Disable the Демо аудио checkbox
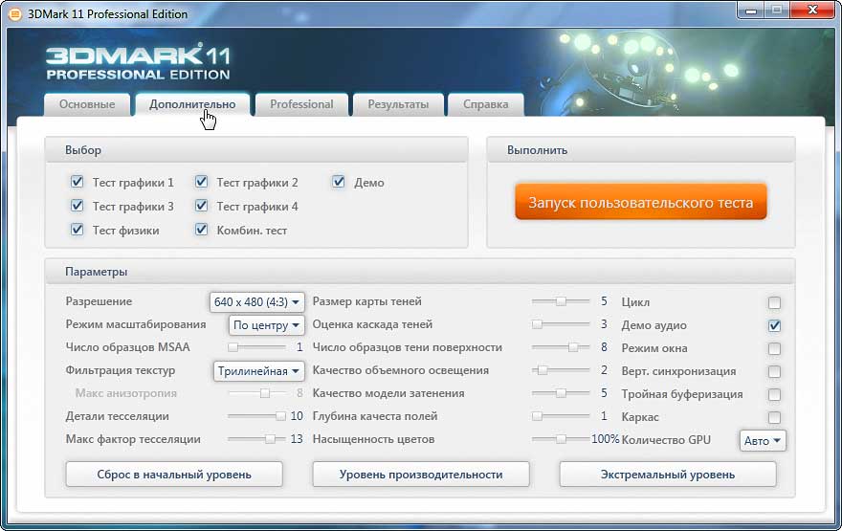842x531 pixels. coord(774,325)
